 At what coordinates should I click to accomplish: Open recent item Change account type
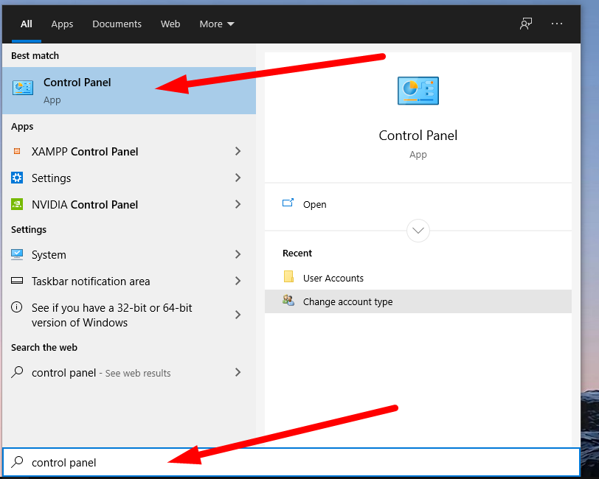(418, 301)
